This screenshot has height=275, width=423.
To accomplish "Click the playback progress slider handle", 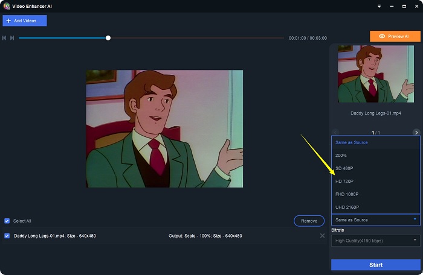I will (x=108, y=38).
